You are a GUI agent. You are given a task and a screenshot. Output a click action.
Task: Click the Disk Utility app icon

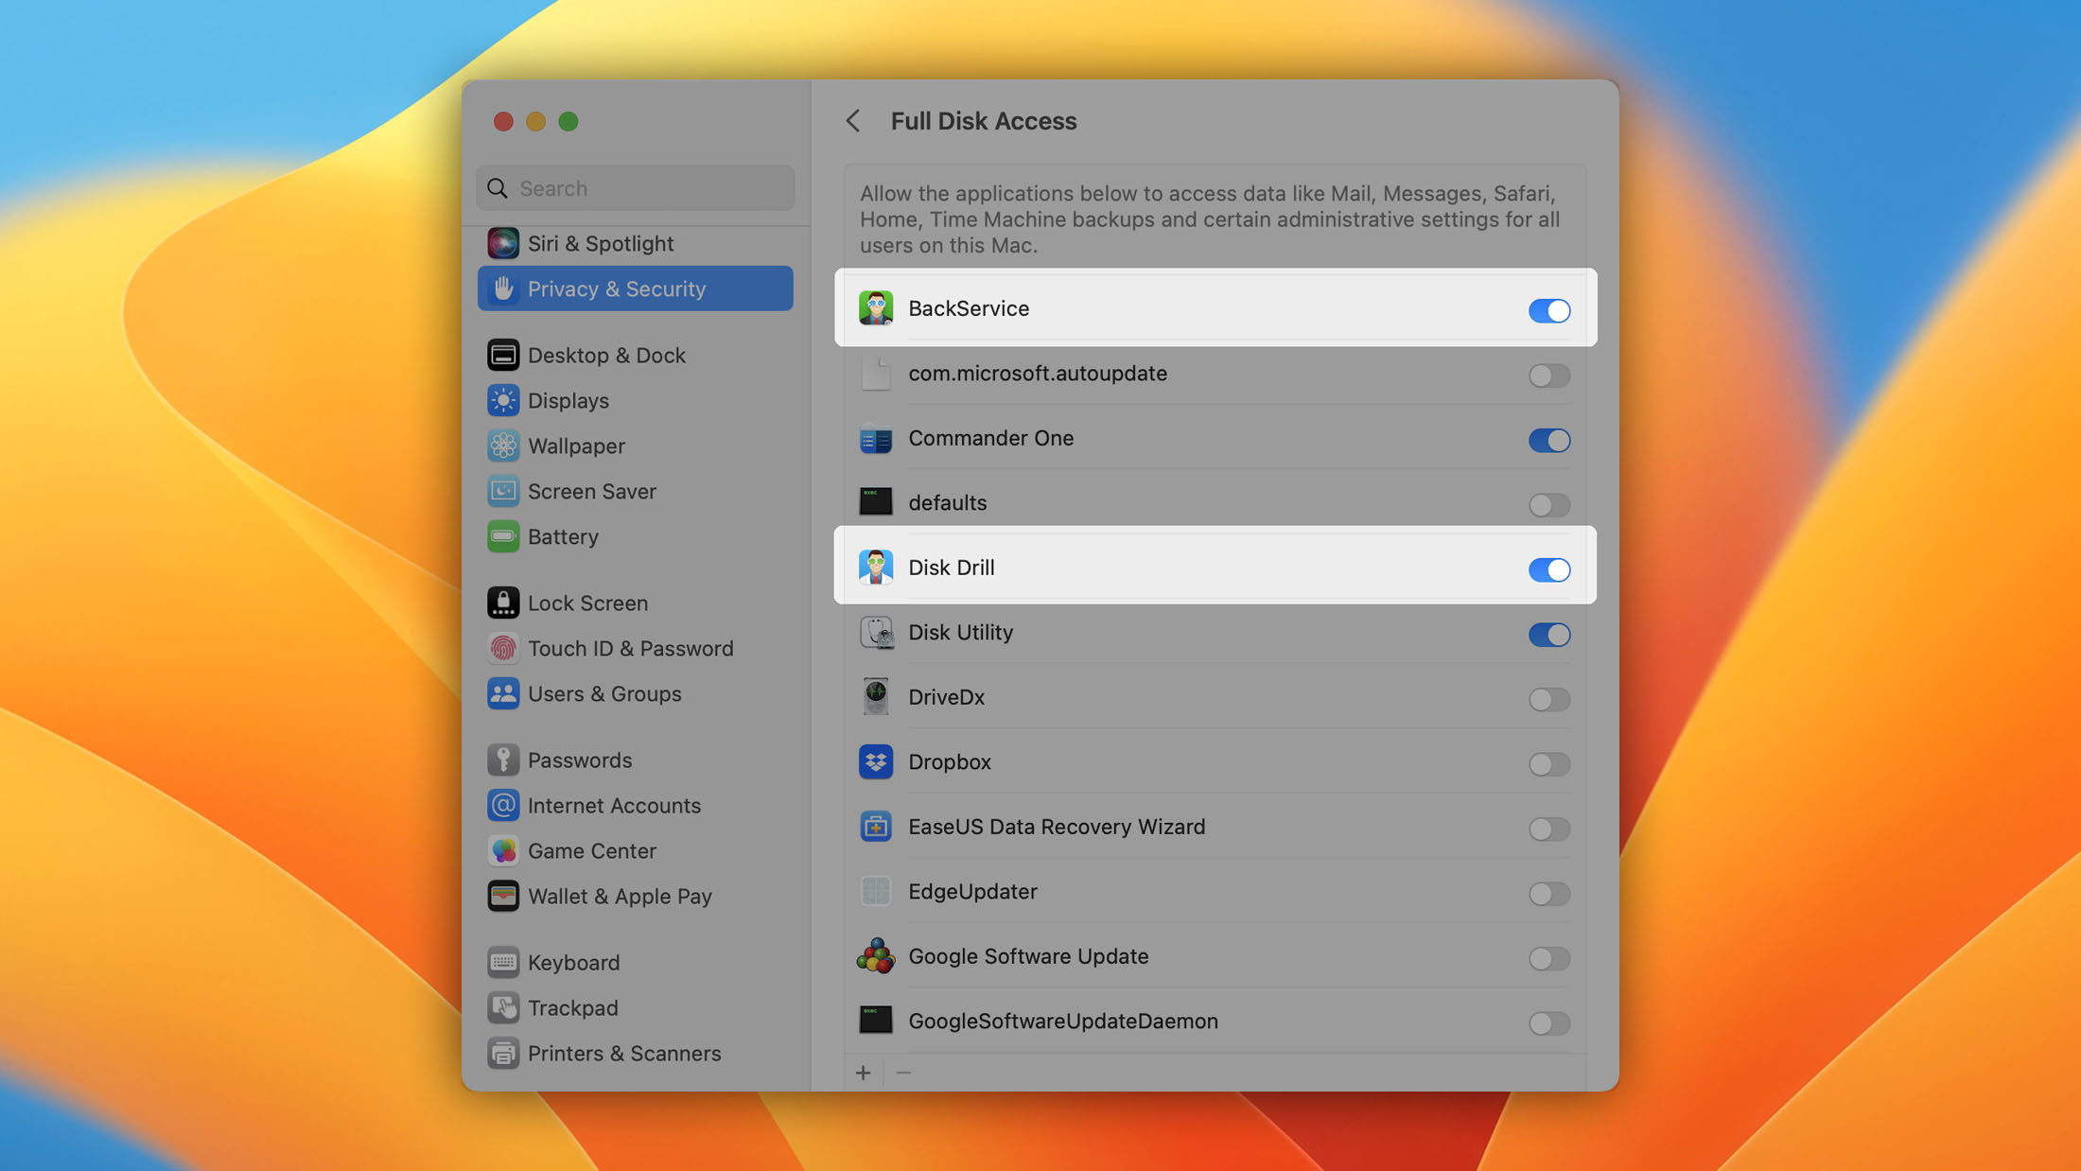875,632
